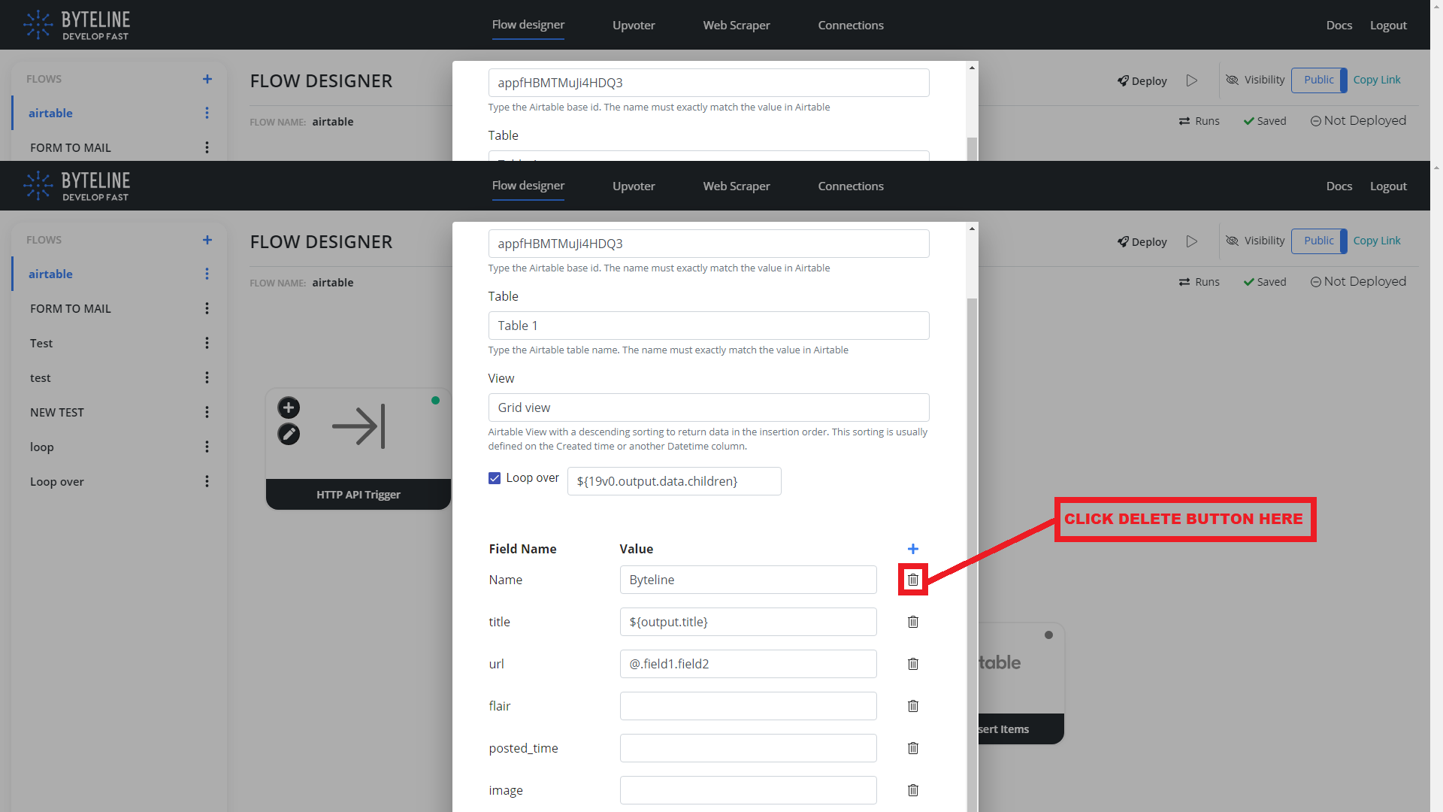This screenshot has width=1443, height=812.
Task: Delete the flair field row
Action: click(912, 706)
